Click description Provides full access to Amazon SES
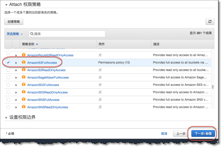 181,85
